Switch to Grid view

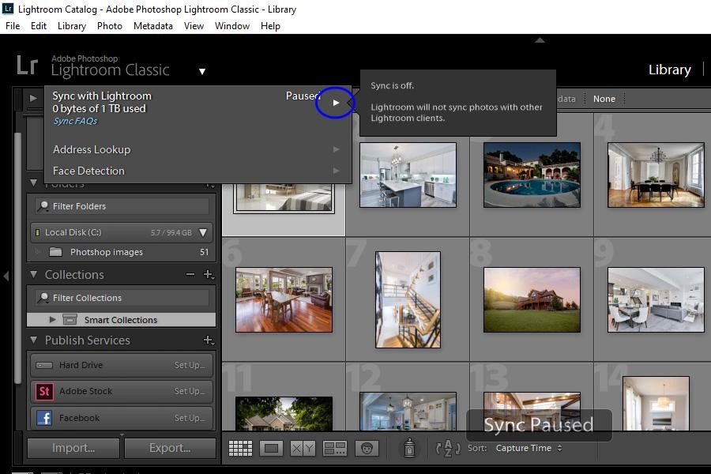tap(241, 448)
